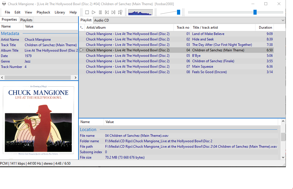
Task: Select track 07 Main Squeeze
Action: (176, 66)
